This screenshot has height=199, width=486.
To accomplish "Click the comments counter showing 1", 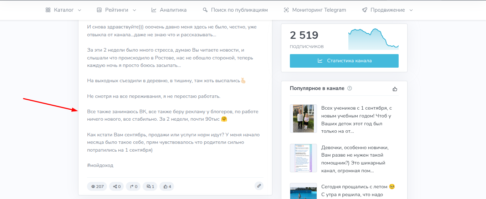I will pyautogui.click(x=150, y=186).
